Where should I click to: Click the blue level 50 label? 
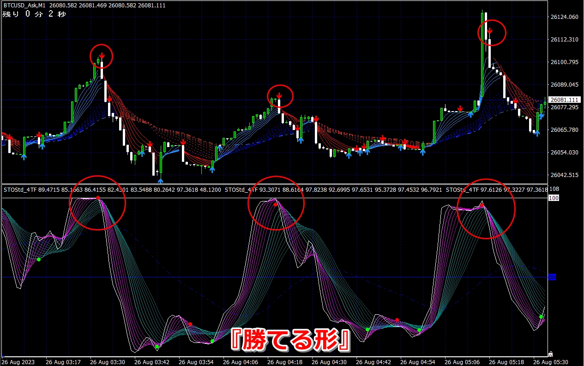point(552,277)
